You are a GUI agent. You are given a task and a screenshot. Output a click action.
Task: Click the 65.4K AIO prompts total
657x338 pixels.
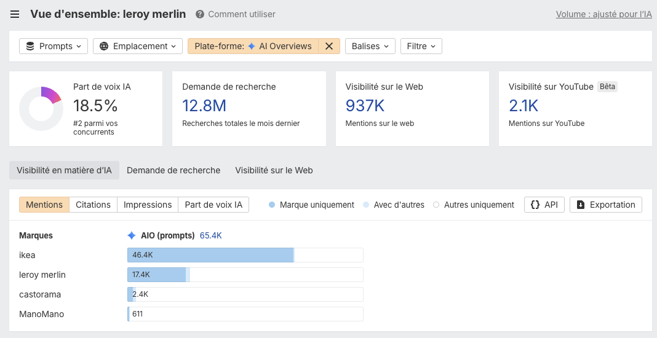(211, 235)
